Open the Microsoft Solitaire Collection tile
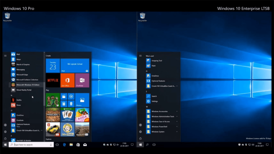The height and width of the screenshot is (154, 274). (x=67, y=115)
